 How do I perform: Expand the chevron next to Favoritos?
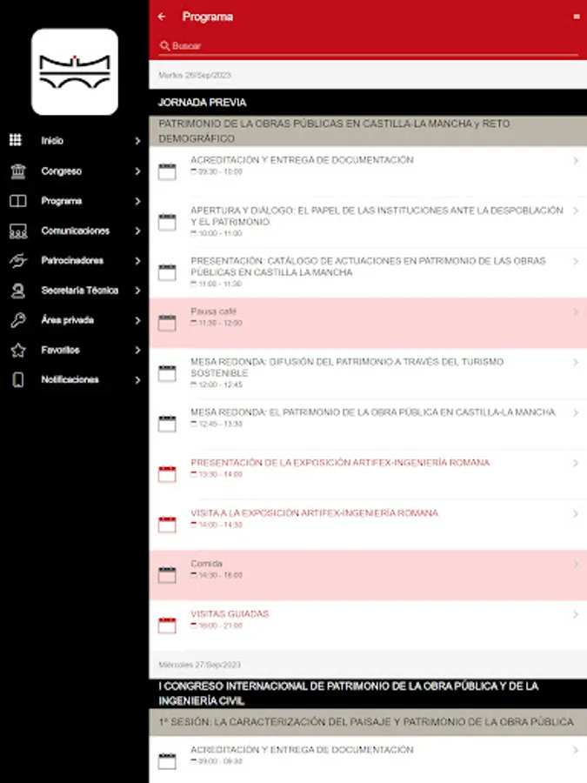[137, 350]
